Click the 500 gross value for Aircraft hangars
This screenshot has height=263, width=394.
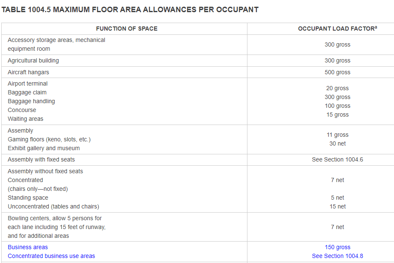point(337,72)
